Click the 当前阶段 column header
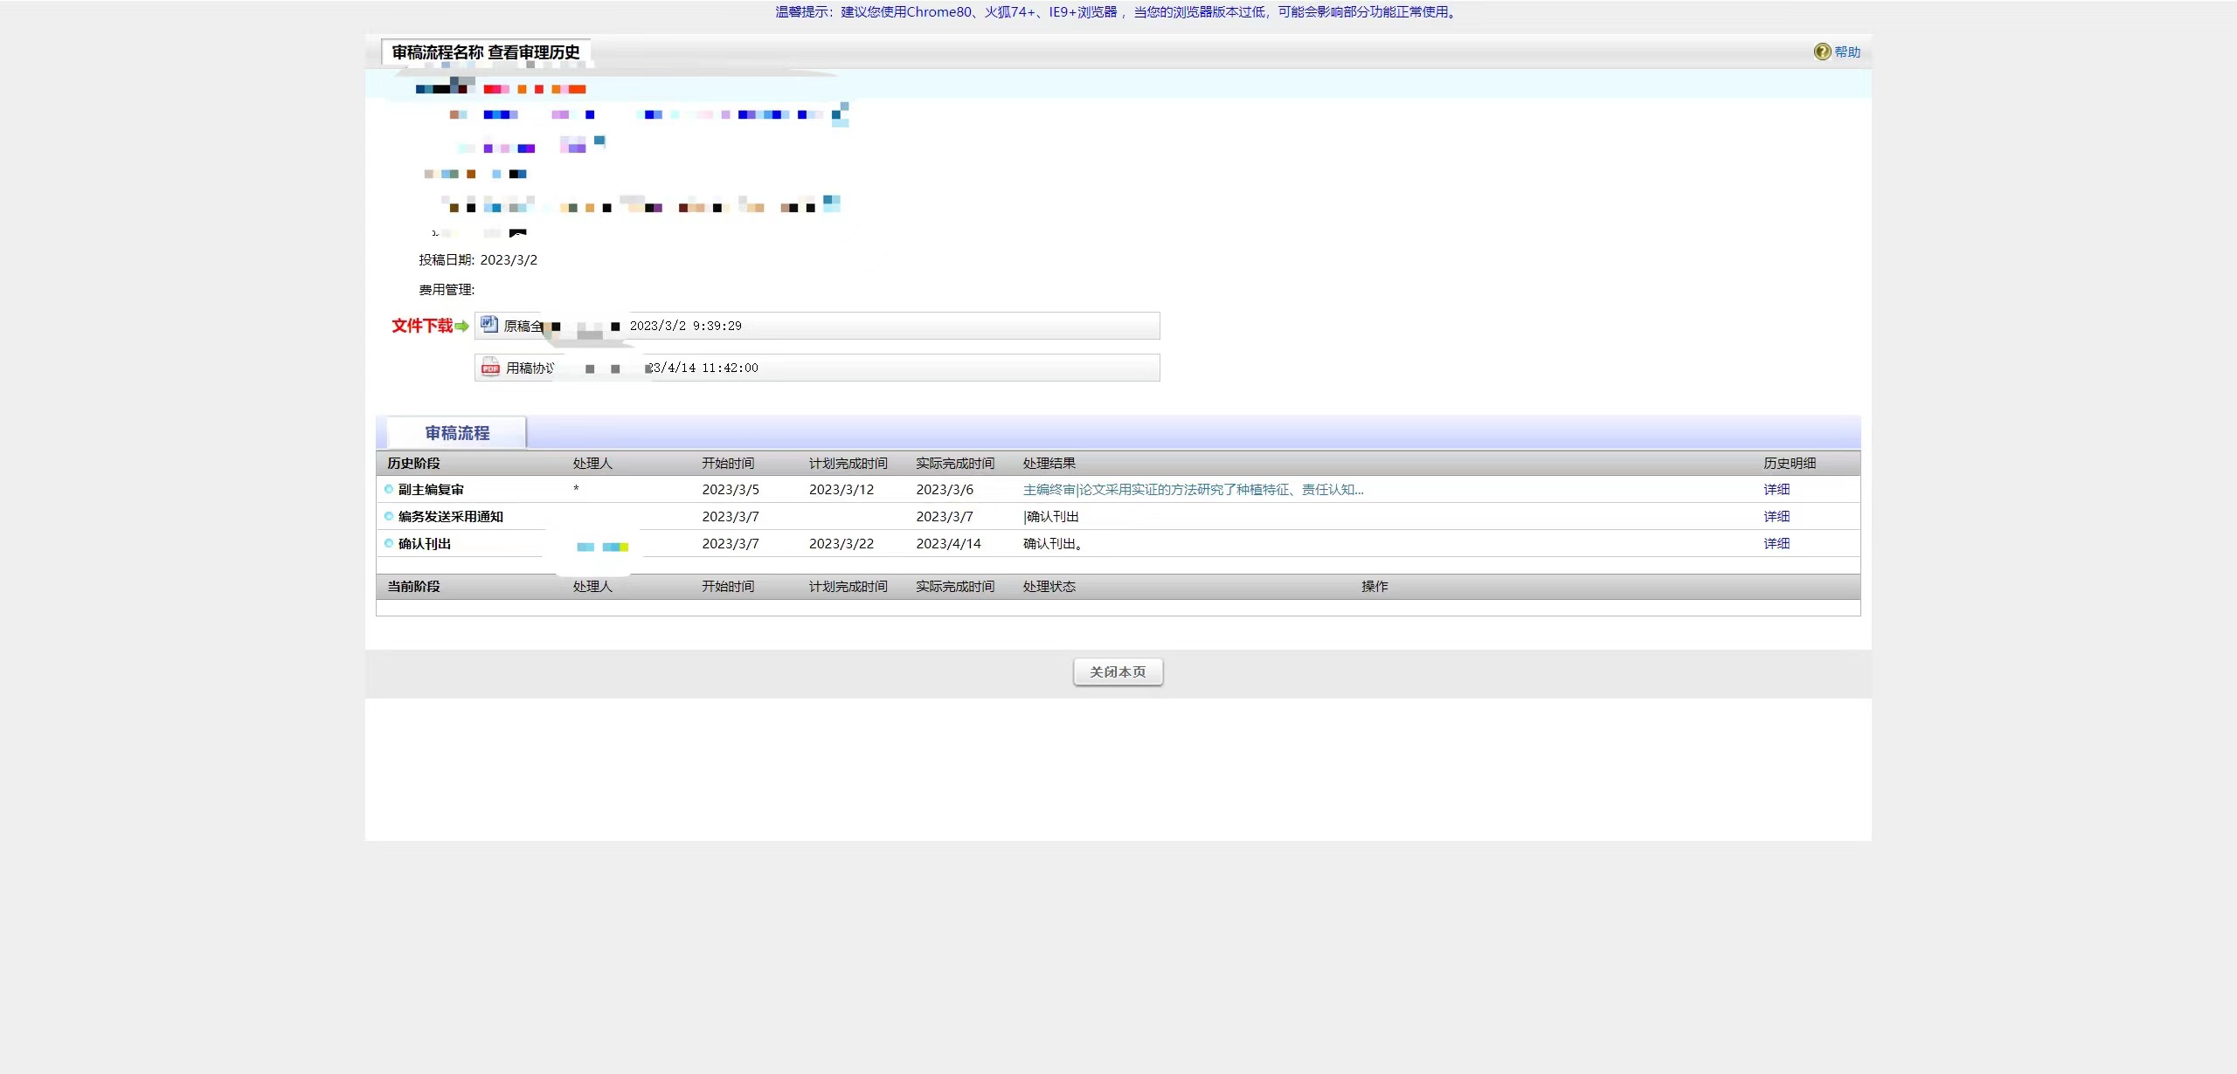The image size is (2237, 1074). [413, 587]
